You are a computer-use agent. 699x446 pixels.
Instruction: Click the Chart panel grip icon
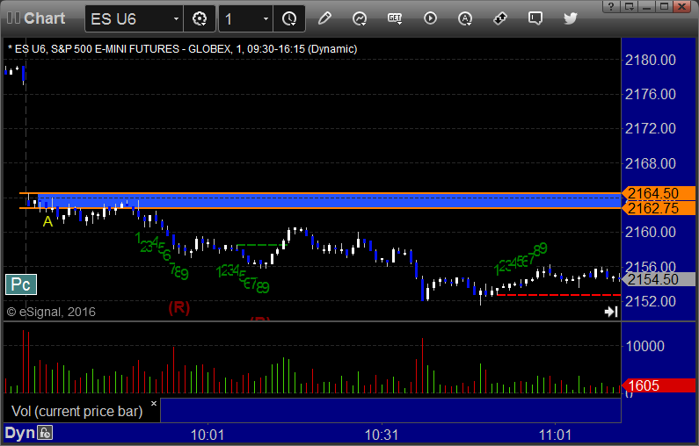pyautogui.click(x=13, y=18)
